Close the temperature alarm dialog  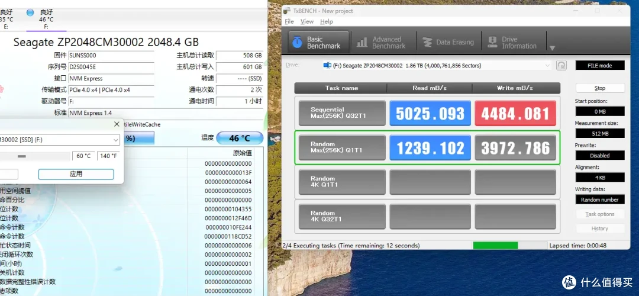[x=117, y=124]
